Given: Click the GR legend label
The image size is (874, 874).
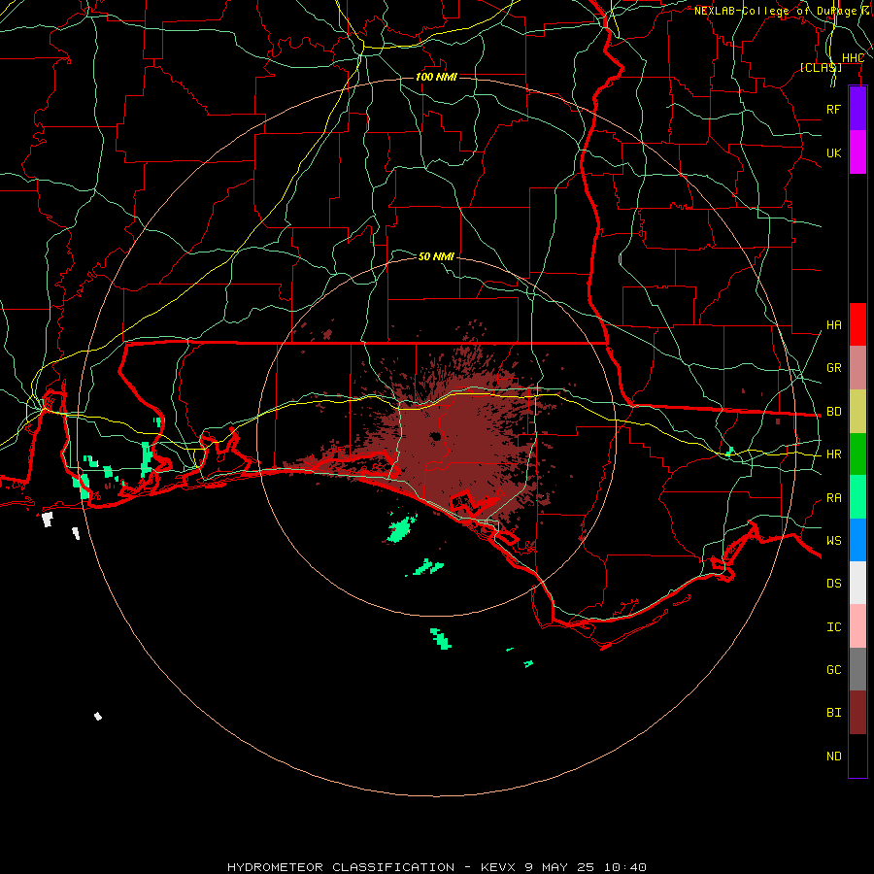Looking at the screenshot, I should (833, 368).
